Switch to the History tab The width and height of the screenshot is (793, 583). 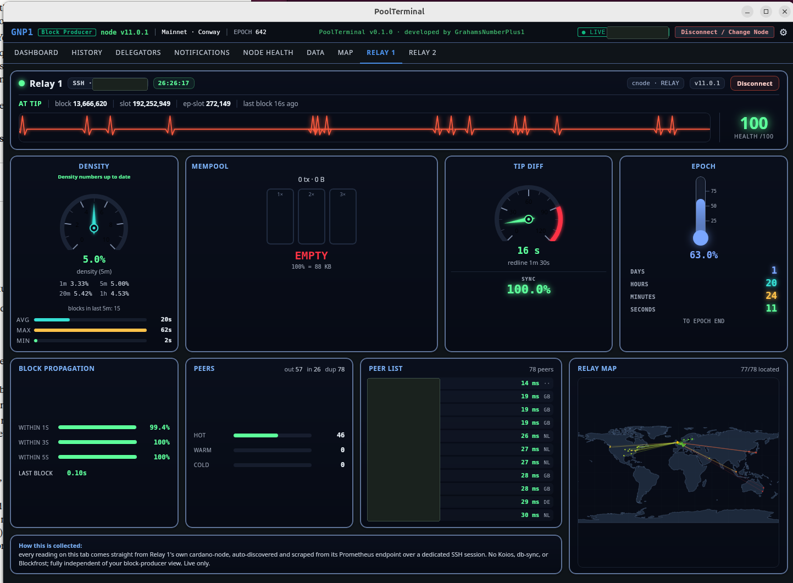(87, 53)
